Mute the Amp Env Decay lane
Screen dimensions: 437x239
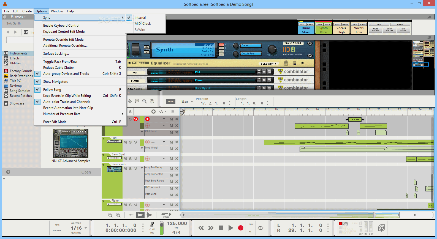[x=171, y=168]
